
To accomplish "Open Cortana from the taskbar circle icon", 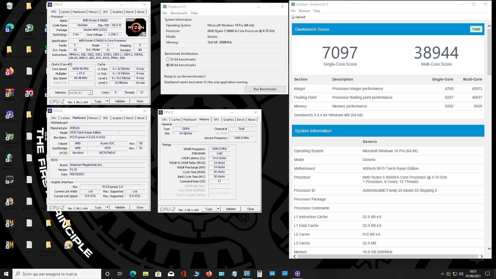I will pyautogui.click(x=107, y=274).
